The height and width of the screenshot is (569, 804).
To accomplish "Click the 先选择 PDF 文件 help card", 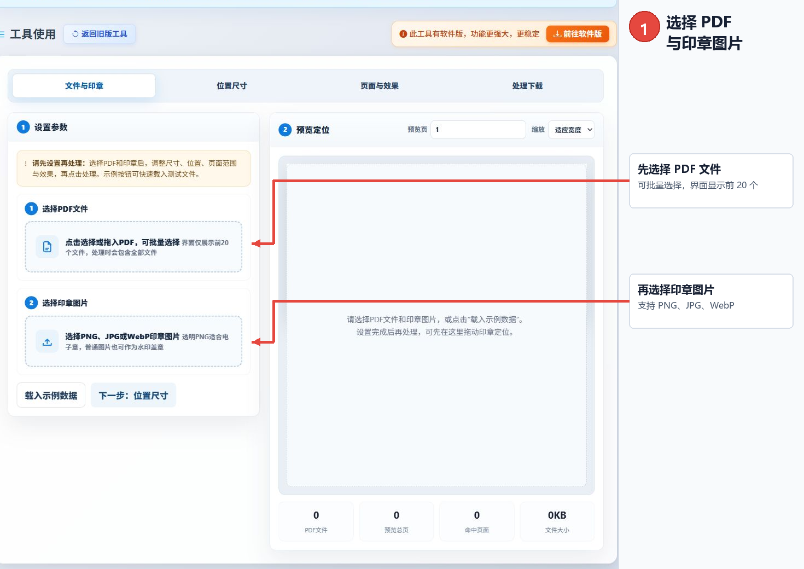I will pyautogui.click(x=711, y=181).
